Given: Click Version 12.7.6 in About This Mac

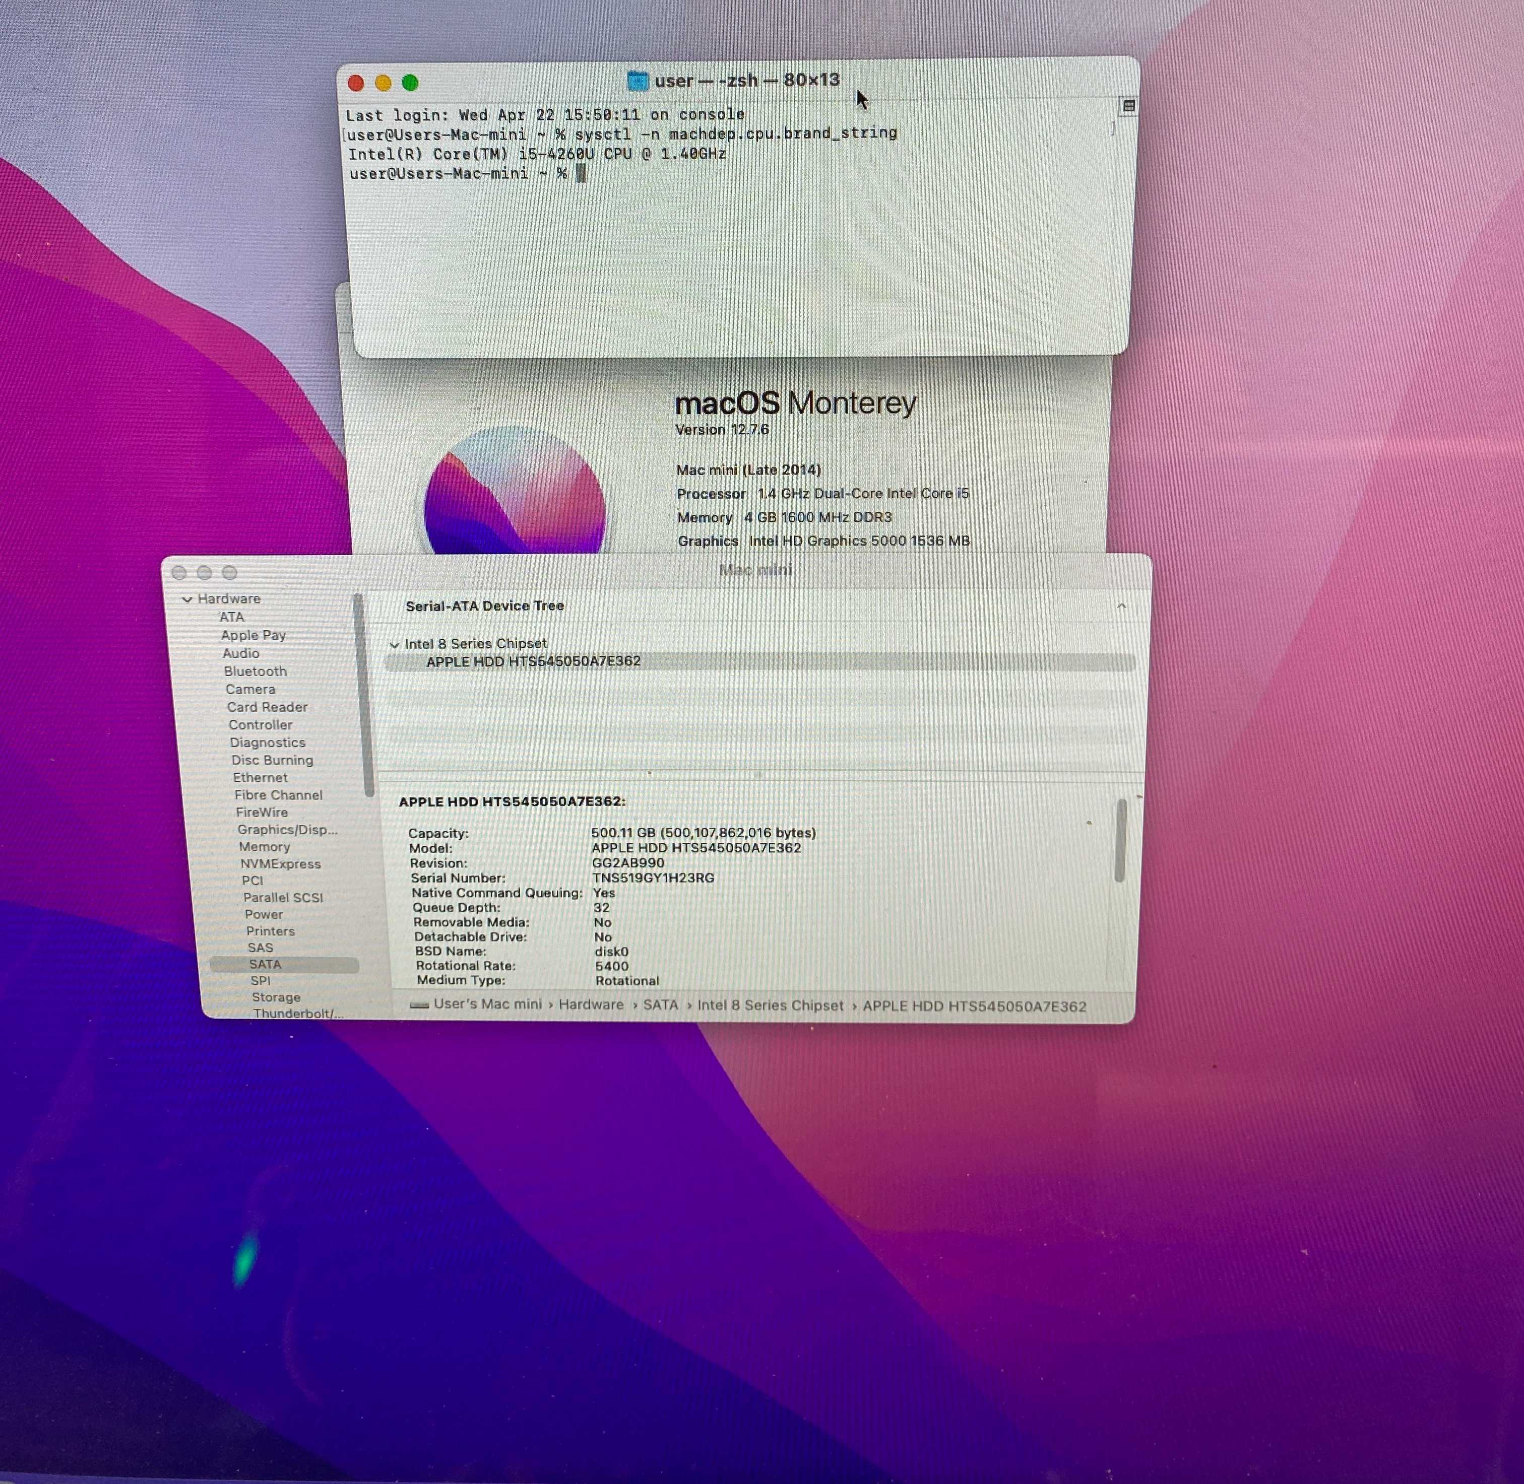Looking at the screenshot, I should point(722,430).
